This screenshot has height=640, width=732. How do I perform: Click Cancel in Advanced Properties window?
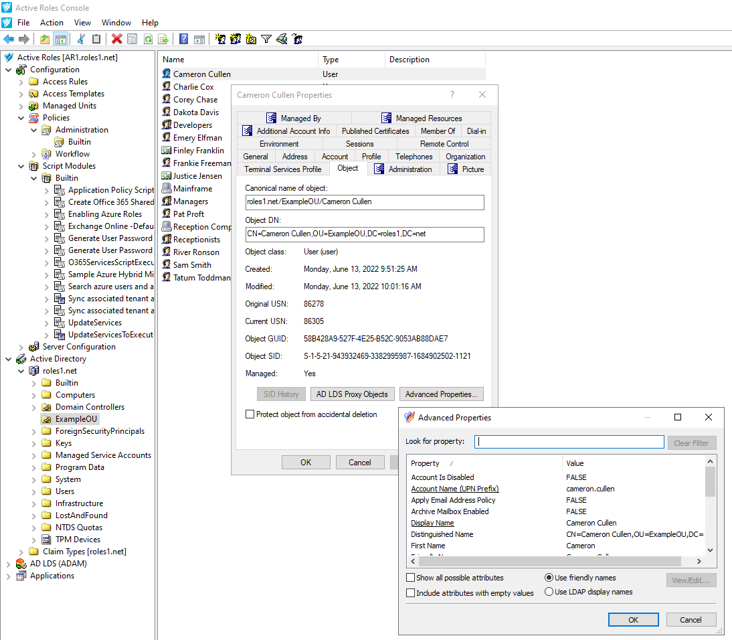click(691, 619)
